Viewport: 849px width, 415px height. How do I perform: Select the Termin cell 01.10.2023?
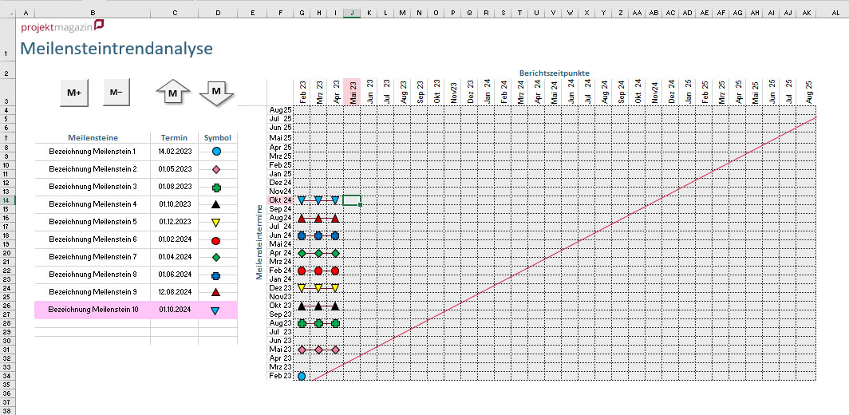pyautogui.click(x=175, y=204)
